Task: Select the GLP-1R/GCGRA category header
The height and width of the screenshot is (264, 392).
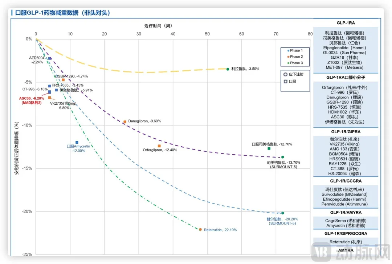Action: (x=346, y=181)
